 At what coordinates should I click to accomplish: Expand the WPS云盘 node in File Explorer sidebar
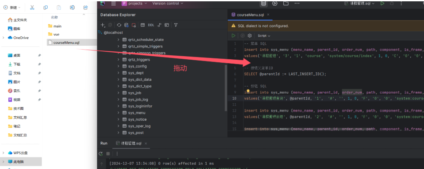pos(3,153)
